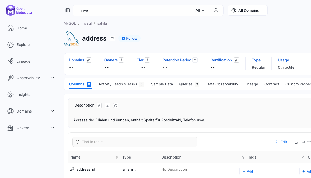Image resolution: width=311 pixels, height=178 pixels.
Task: Edit the Tier pencil icon
Action: 147,60
